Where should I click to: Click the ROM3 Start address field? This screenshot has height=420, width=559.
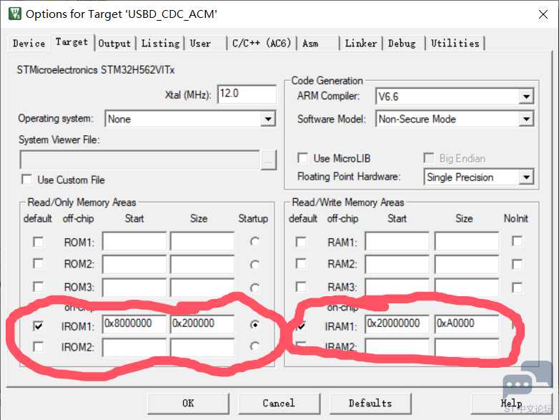tap(134, 287)
